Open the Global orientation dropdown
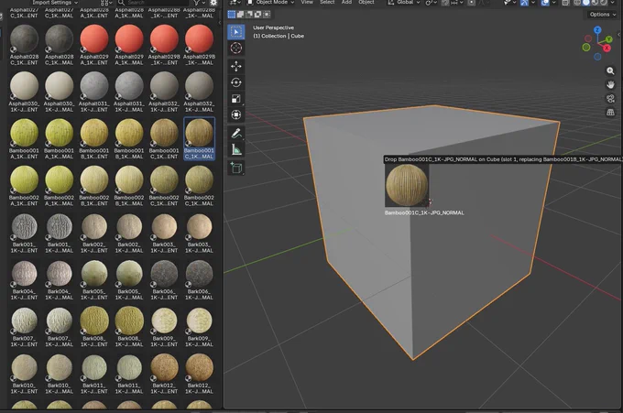This screenshot has width=623, height=413. (404, 3)
